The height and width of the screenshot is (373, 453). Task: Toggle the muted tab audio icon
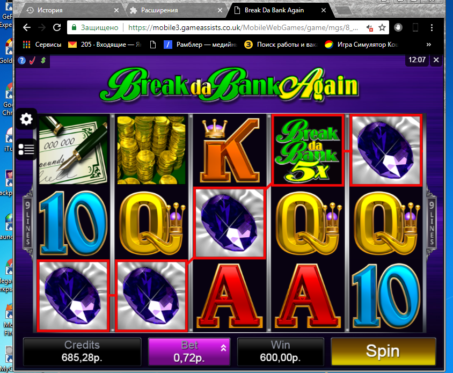(x=369, y=28)
